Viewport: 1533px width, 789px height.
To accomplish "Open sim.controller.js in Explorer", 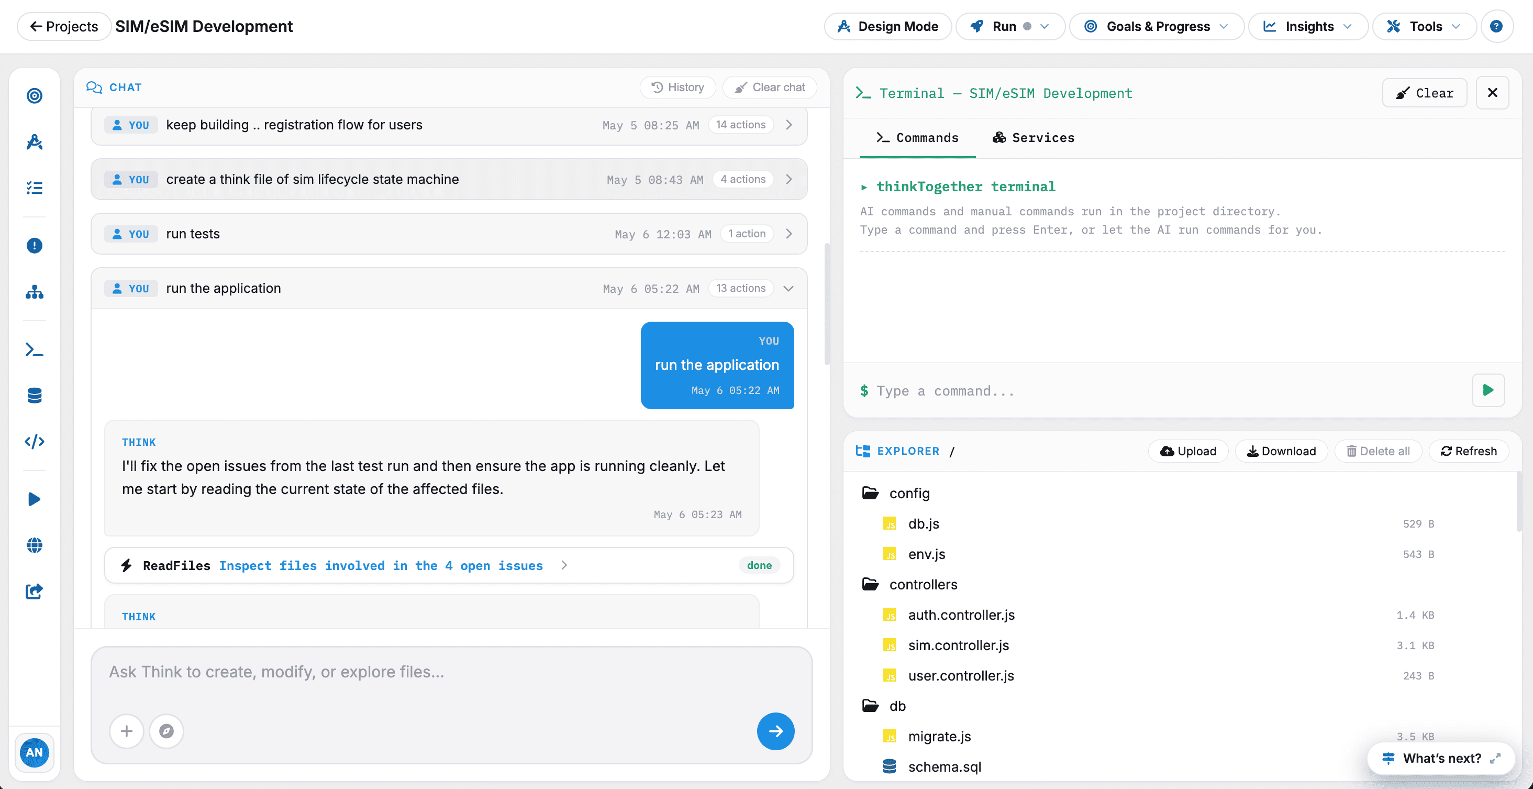I will coord(958,645).
